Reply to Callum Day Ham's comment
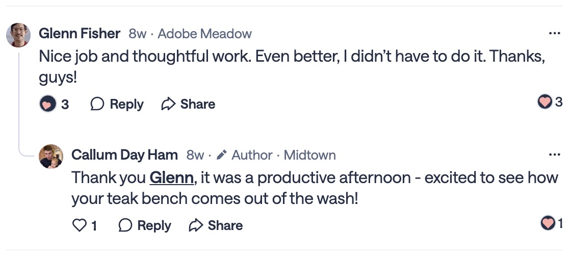Image resolution: width=571 pixels, height=256 pixels. coord(145,225)
